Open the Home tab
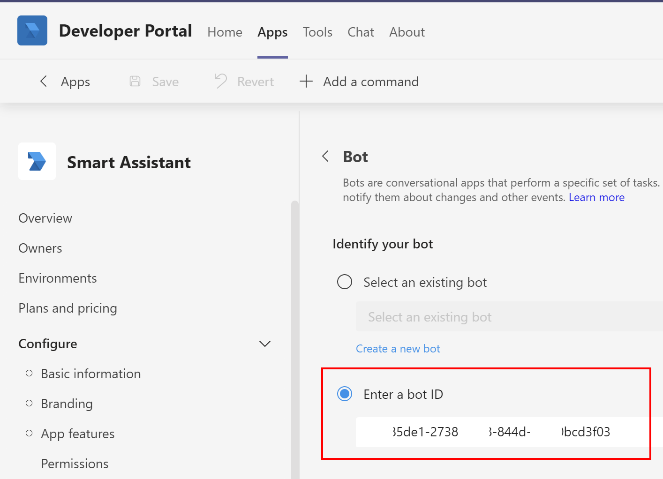The height and width of the screenshot is (479, 663). (225, 32)
